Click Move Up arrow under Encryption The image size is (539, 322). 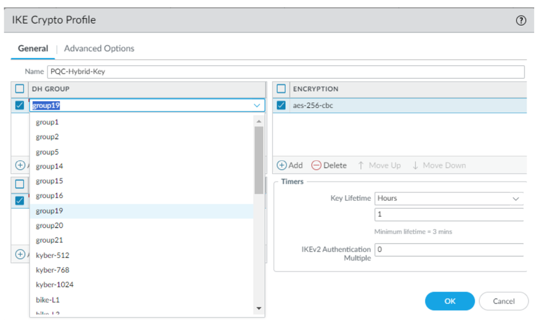click(360, 165)
